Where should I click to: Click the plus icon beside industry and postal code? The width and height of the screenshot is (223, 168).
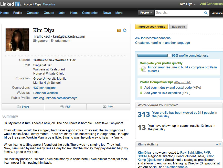[x=141, y=88]
